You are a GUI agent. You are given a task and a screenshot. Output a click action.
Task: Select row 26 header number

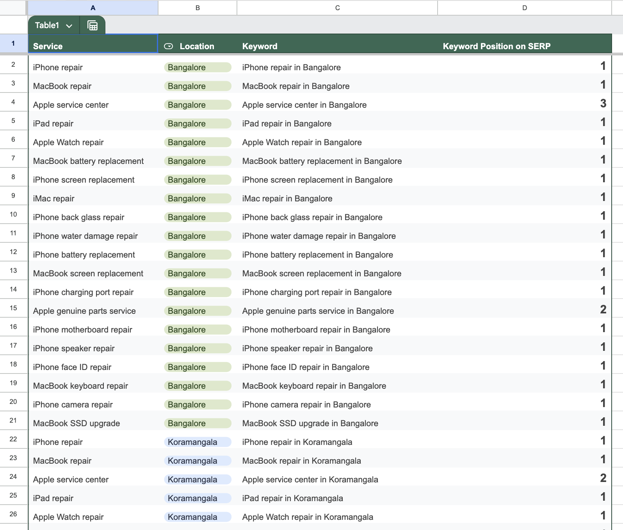(x=13, y=514)
